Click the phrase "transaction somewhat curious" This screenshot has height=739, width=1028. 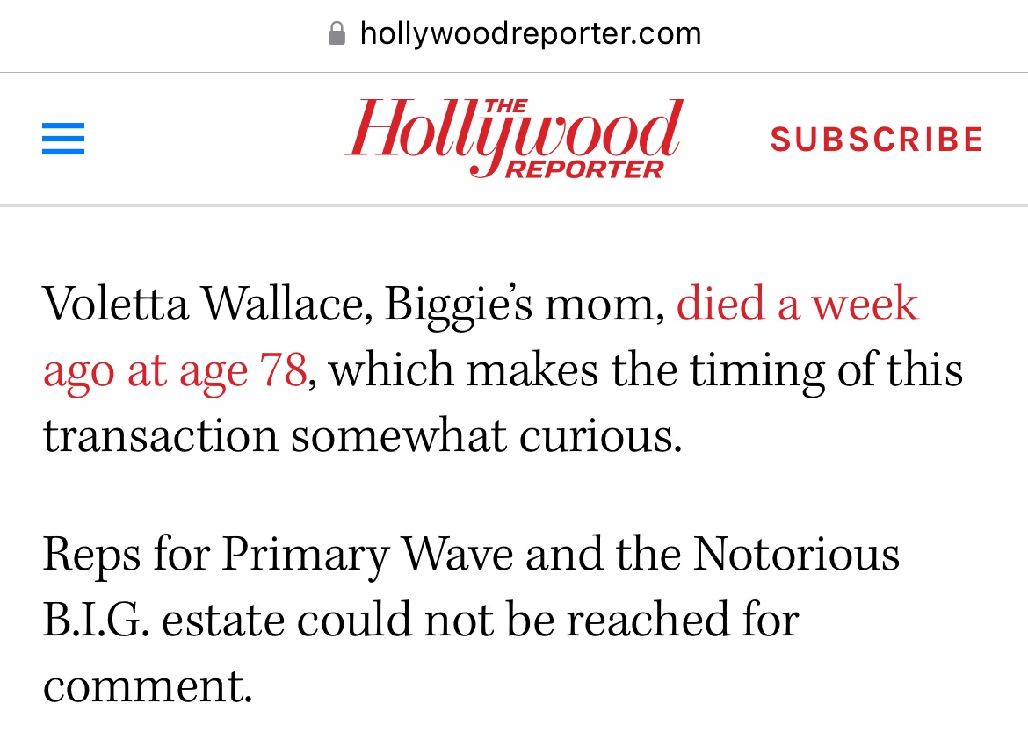(x=362, y=436)
